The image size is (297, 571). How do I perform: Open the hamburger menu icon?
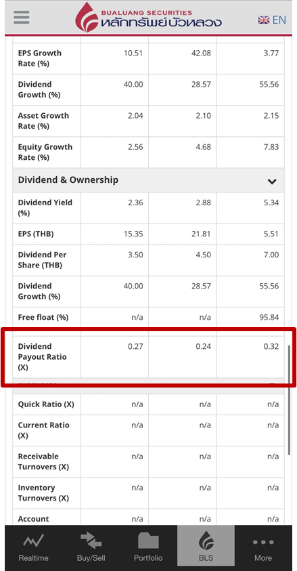point(22,17)
